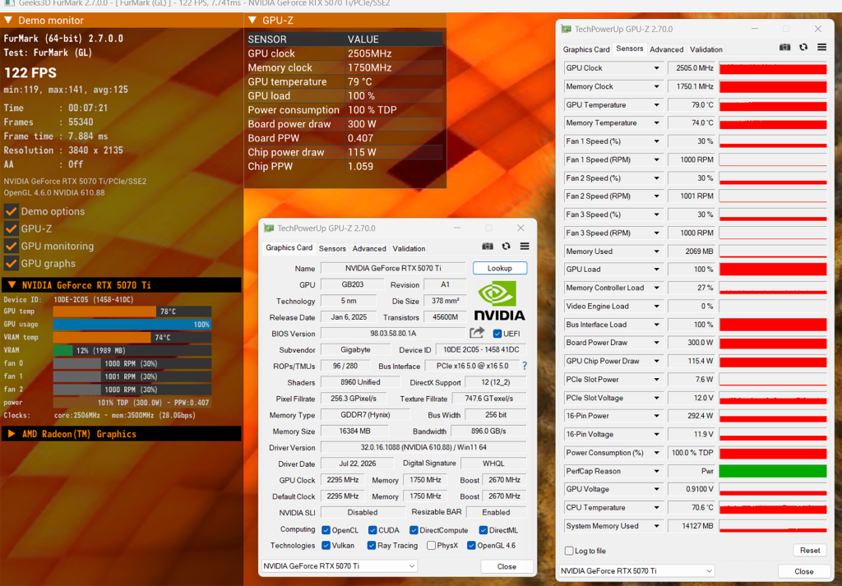Viewport: 842px width, 586px height.
Task: Switch to Graphics Card tab in Sensors window
Action: point(585,49)
